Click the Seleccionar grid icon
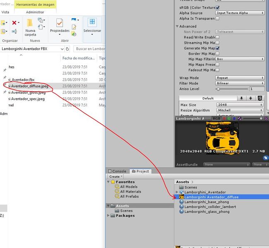269x248 pixels. [92, 22]
